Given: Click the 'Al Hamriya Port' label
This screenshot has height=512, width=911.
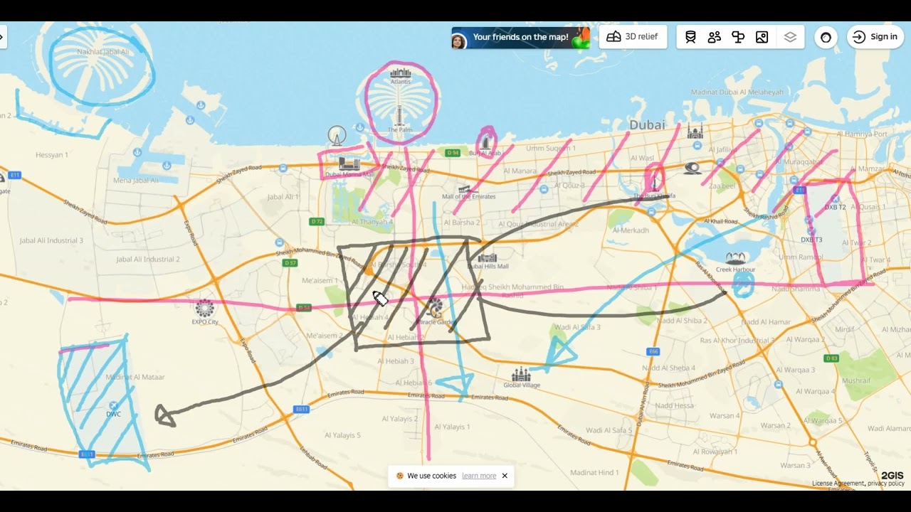Looking at the screenshot, I should pos(862,134).
